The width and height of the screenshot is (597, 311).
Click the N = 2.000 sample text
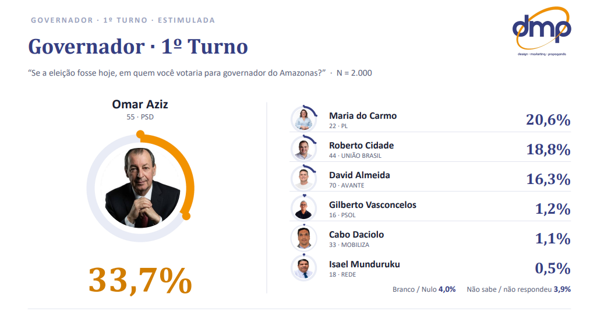point(354,73)
